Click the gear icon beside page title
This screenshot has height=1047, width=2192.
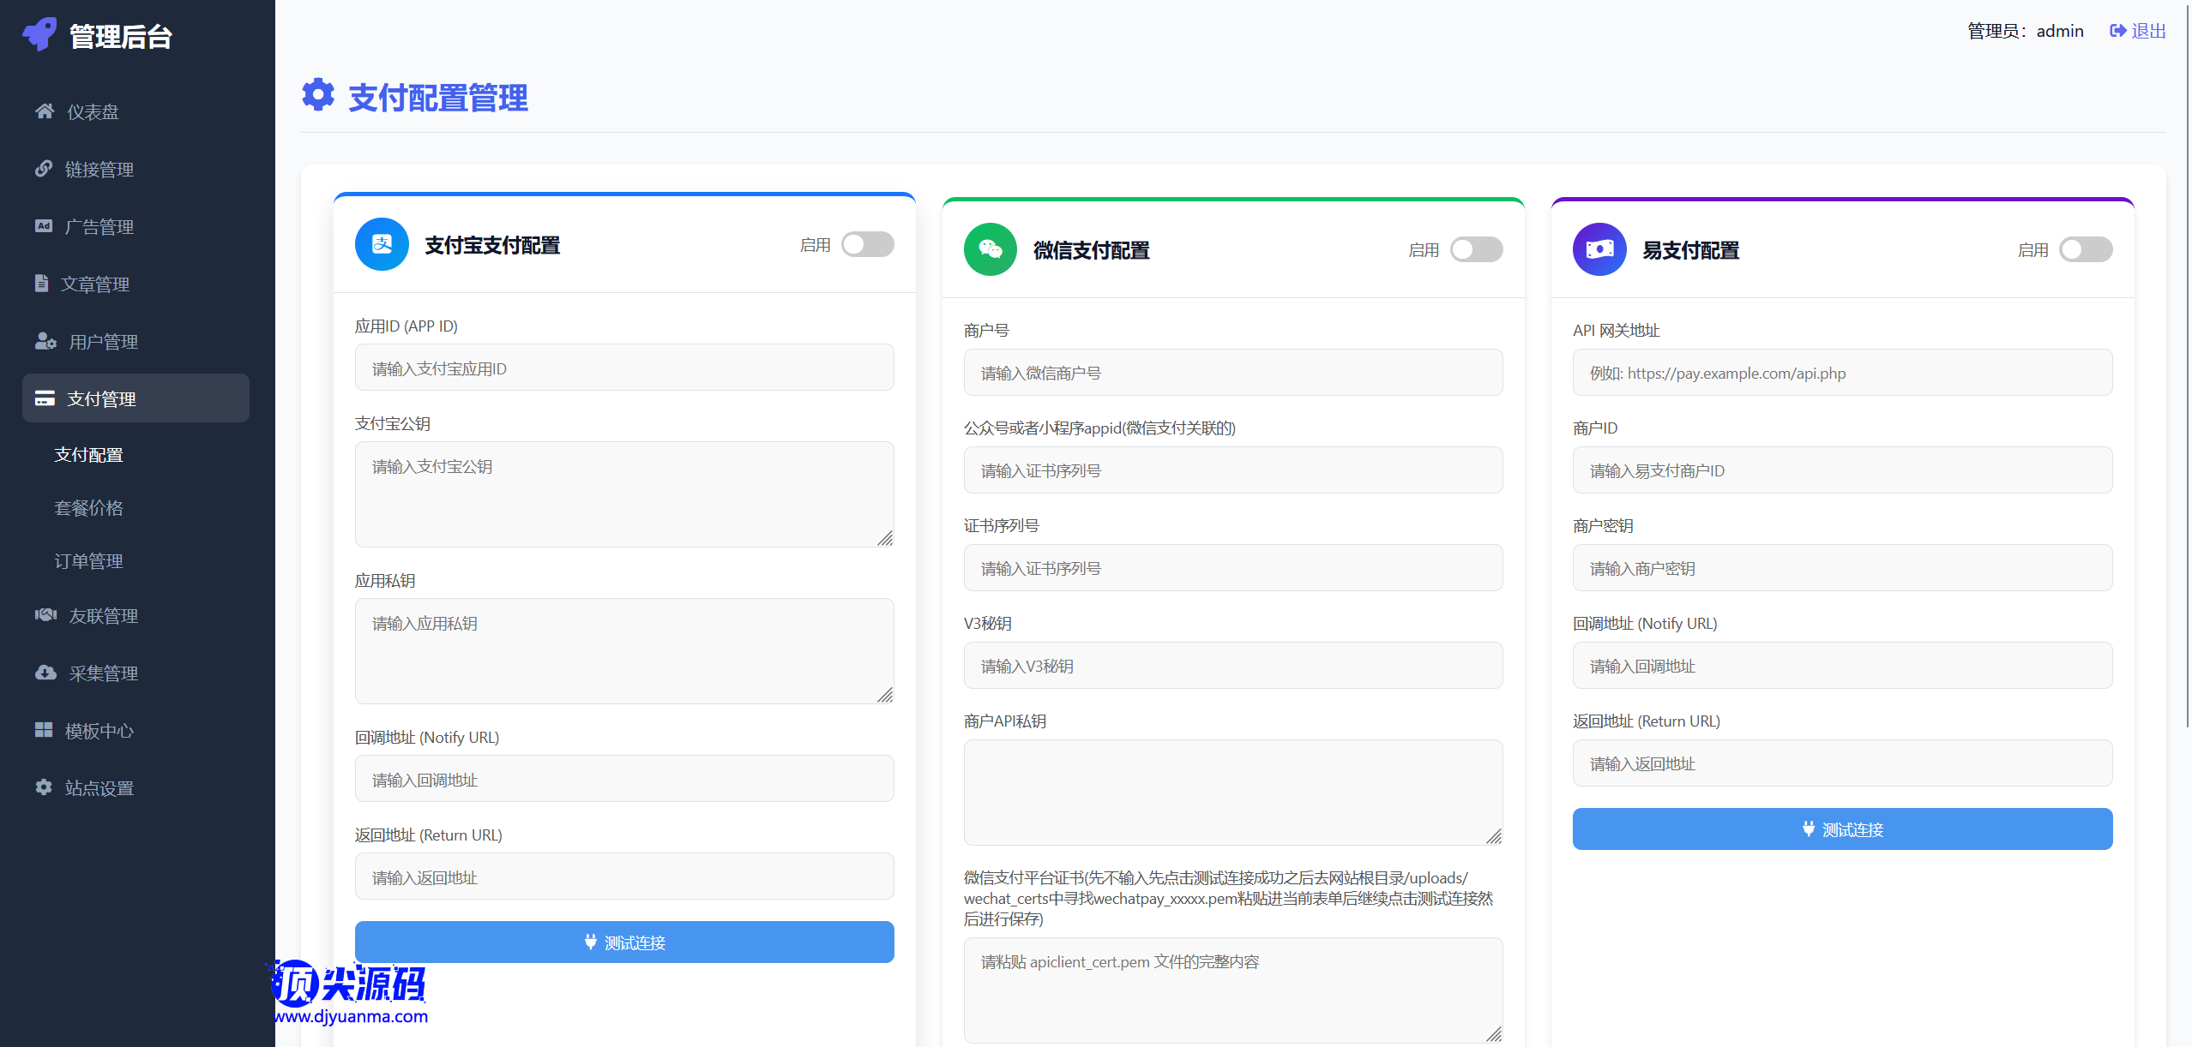click(318, 95)
